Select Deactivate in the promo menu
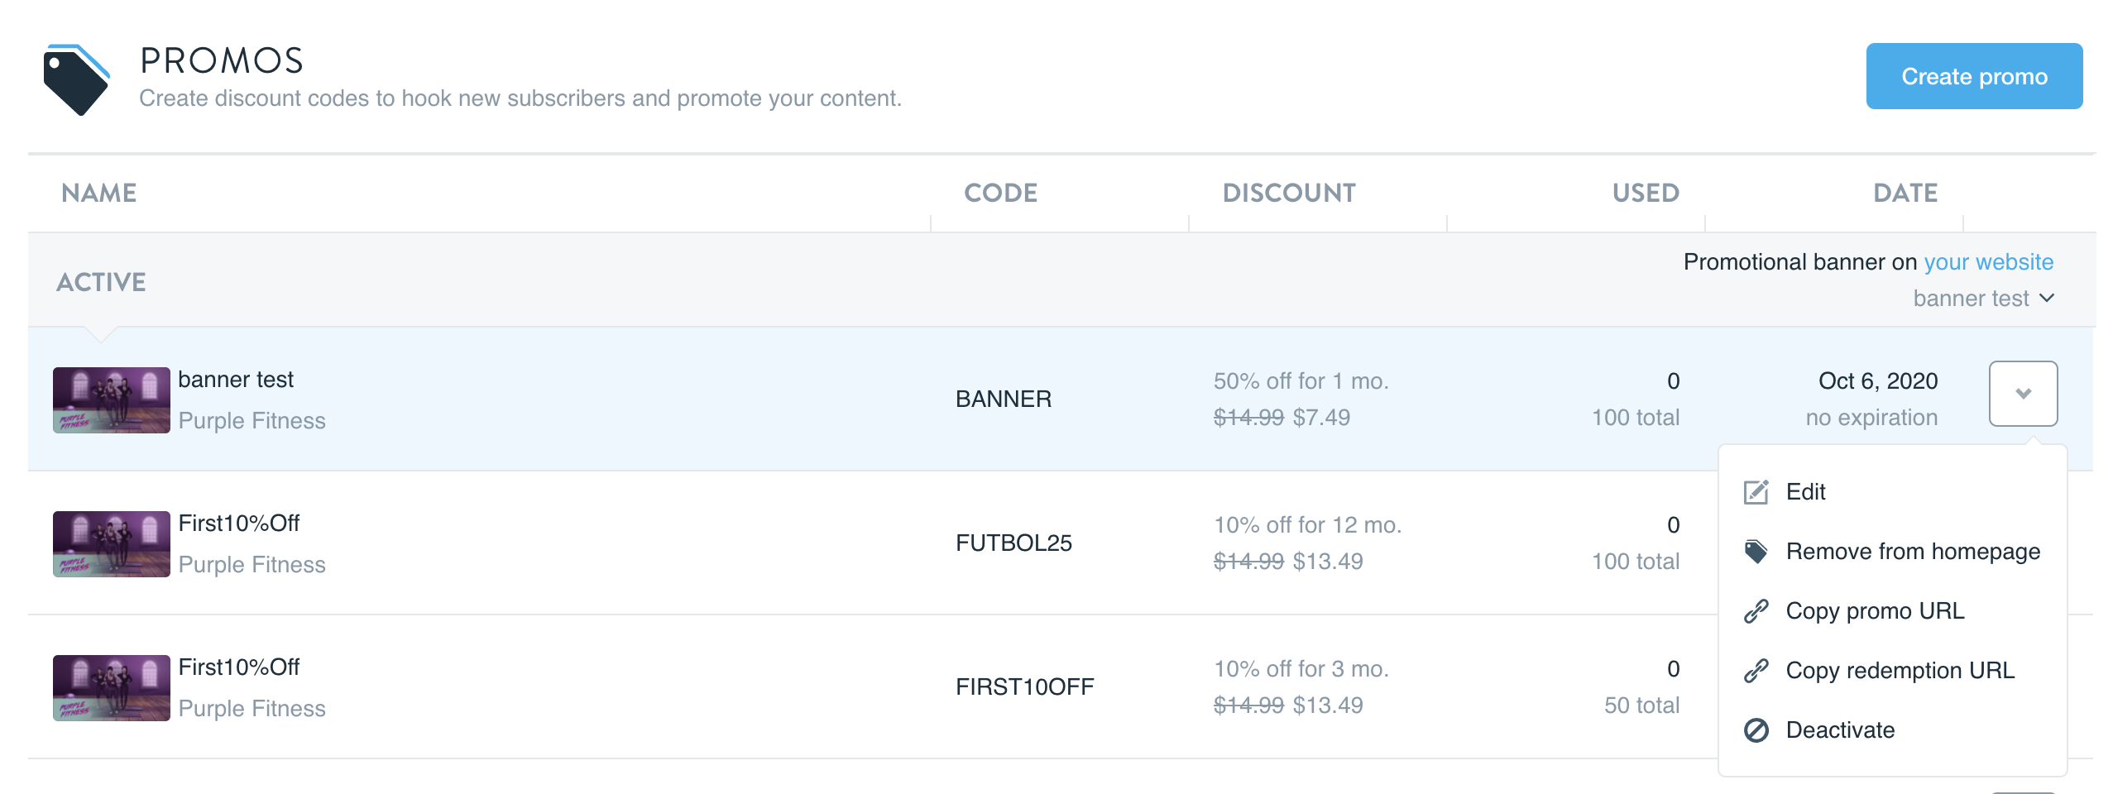This screenshot has height=794, width=2113. point(1840,730)
